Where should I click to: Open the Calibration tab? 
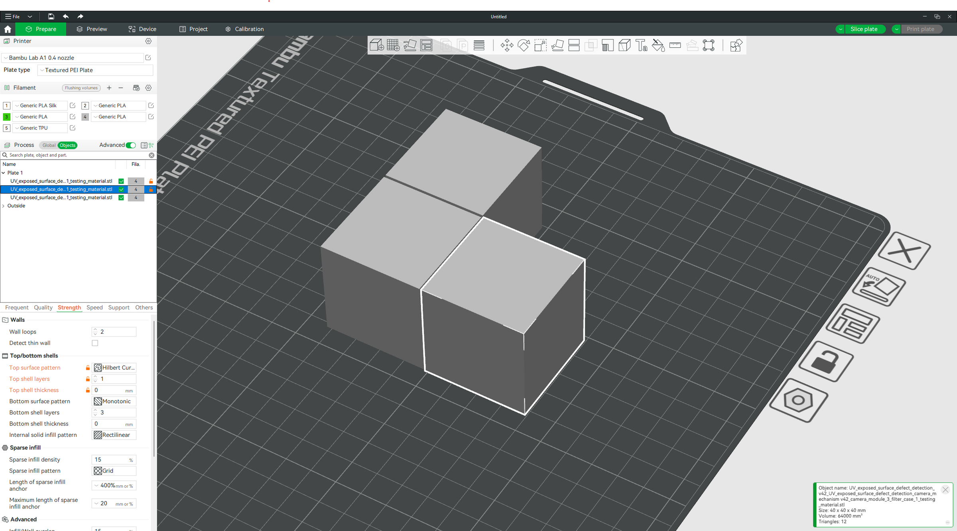[x=244, y=29]
